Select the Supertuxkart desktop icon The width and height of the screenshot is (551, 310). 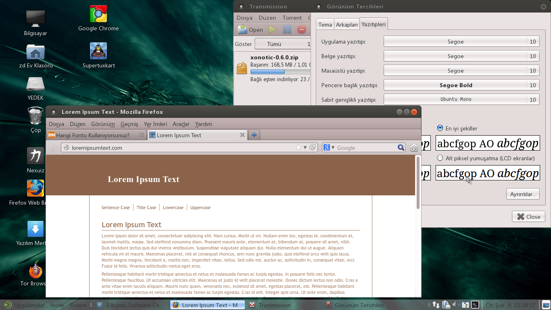pyautogui.click(x=98, y=51)
